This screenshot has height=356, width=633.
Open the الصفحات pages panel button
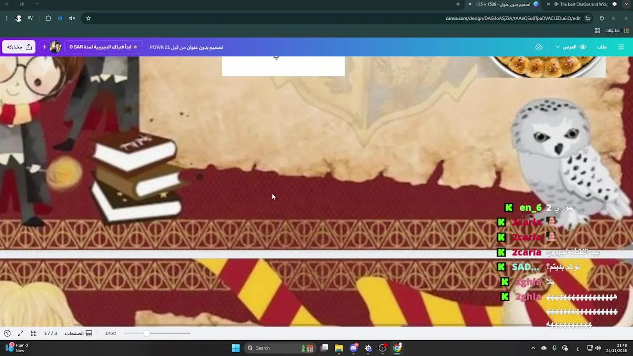pos(79,334)
